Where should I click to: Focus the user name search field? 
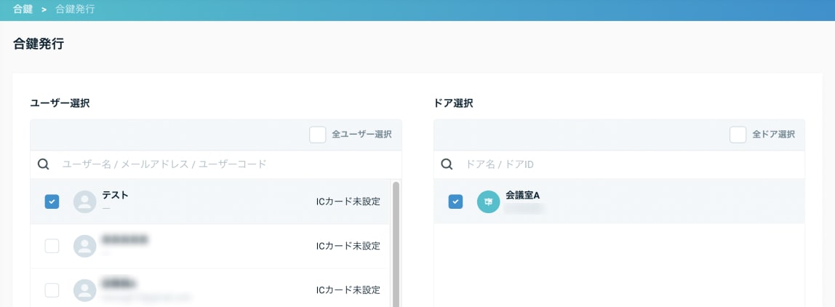tap(216, 164)
